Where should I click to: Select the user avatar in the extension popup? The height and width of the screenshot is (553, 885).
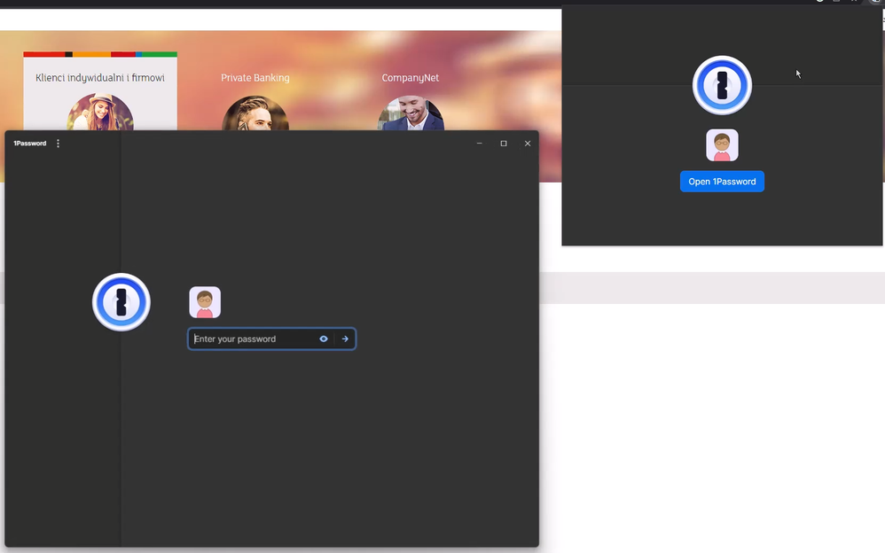tap(722, 145)
